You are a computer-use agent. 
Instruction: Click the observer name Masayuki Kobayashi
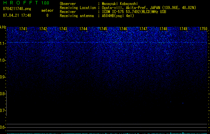click(120, 4)
